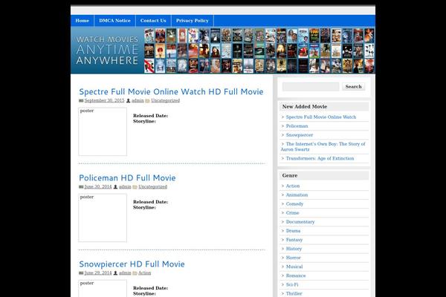Click the September 30, 2015 date link

[x=104, y=100]
